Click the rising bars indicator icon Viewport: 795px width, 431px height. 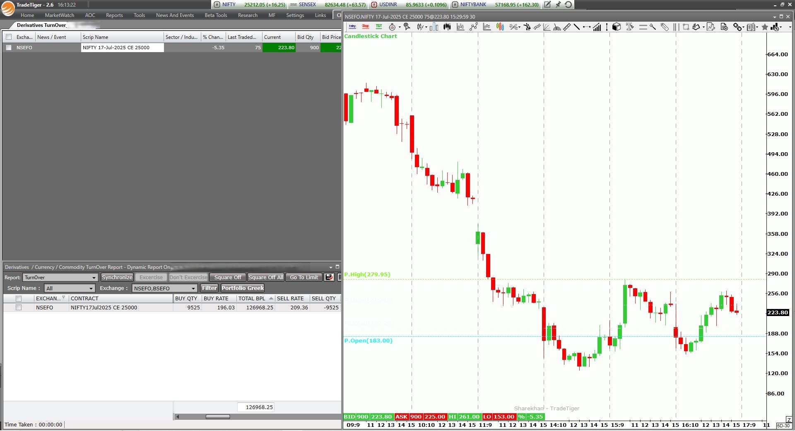click(x=597, y=27)
